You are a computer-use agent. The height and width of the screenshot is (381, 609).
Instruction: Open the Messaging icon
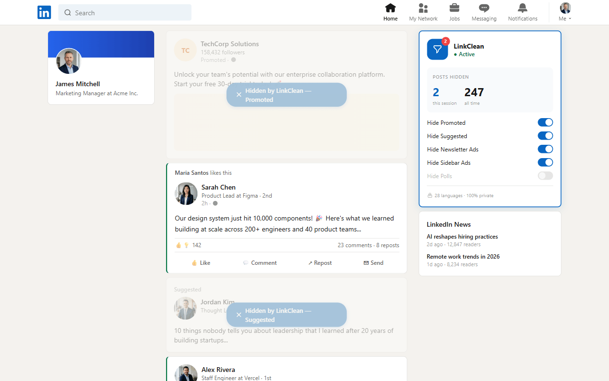[484, 12]
